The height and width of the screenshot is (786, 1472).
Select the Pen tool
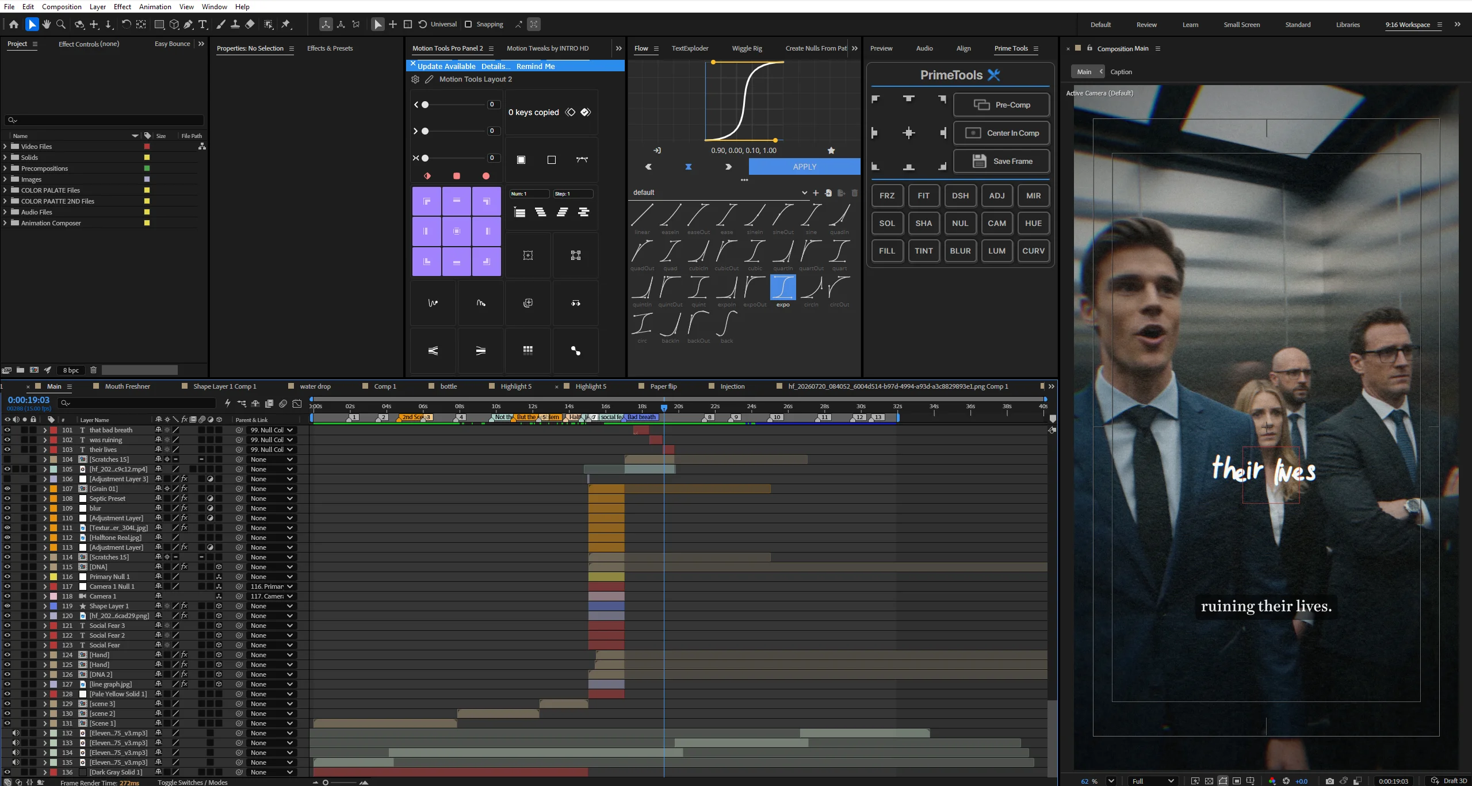tap(188, 24)
